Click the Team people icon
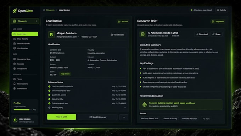Image resolution: width=241 pixels, height=136 pixels. click(x=15, y=79)
